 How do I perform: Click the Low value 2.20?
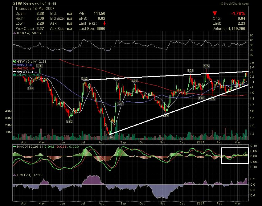pyautogui.click(x=40, y=23)
